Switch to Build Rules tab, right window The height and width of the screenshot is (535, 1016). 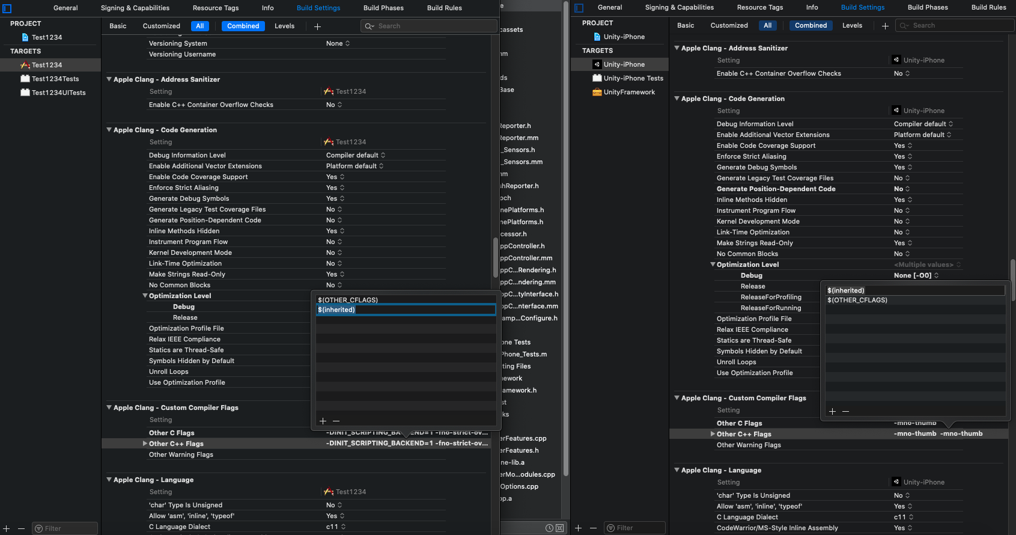coord(989,7)
